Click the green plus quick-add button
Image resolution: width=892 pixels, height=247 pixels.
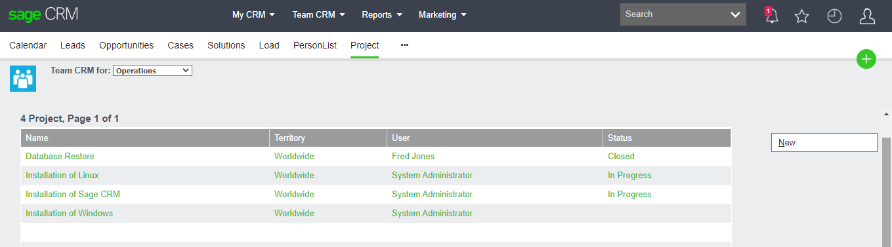pos(866,59)
